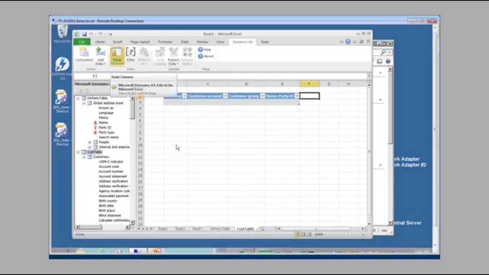The image size is (489, 275).
Task: Collapse the Global address book node
Action: coord(84,103)
